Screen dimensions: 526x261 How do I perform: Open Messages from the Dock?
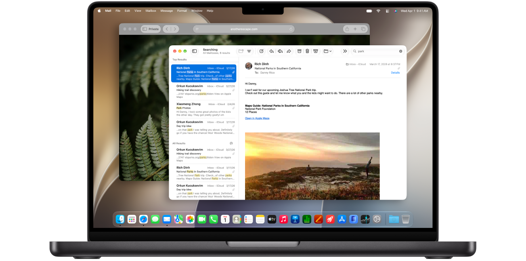coord(155,219)
